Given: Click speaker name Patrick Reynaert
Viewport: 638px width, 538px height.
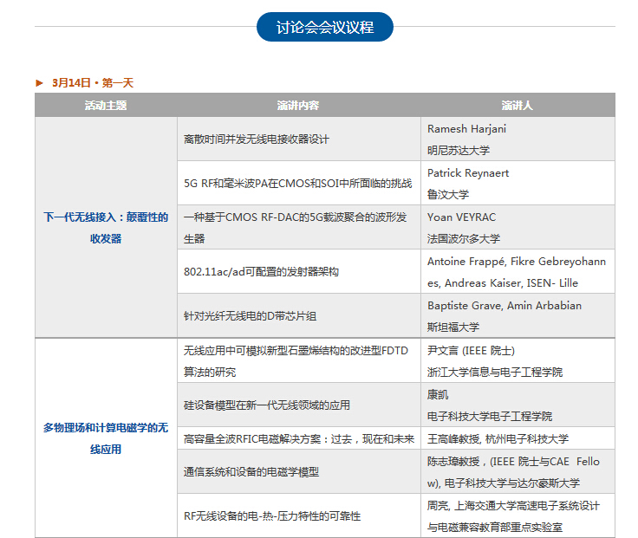Looking at the screenshot, I should (468, 173).
